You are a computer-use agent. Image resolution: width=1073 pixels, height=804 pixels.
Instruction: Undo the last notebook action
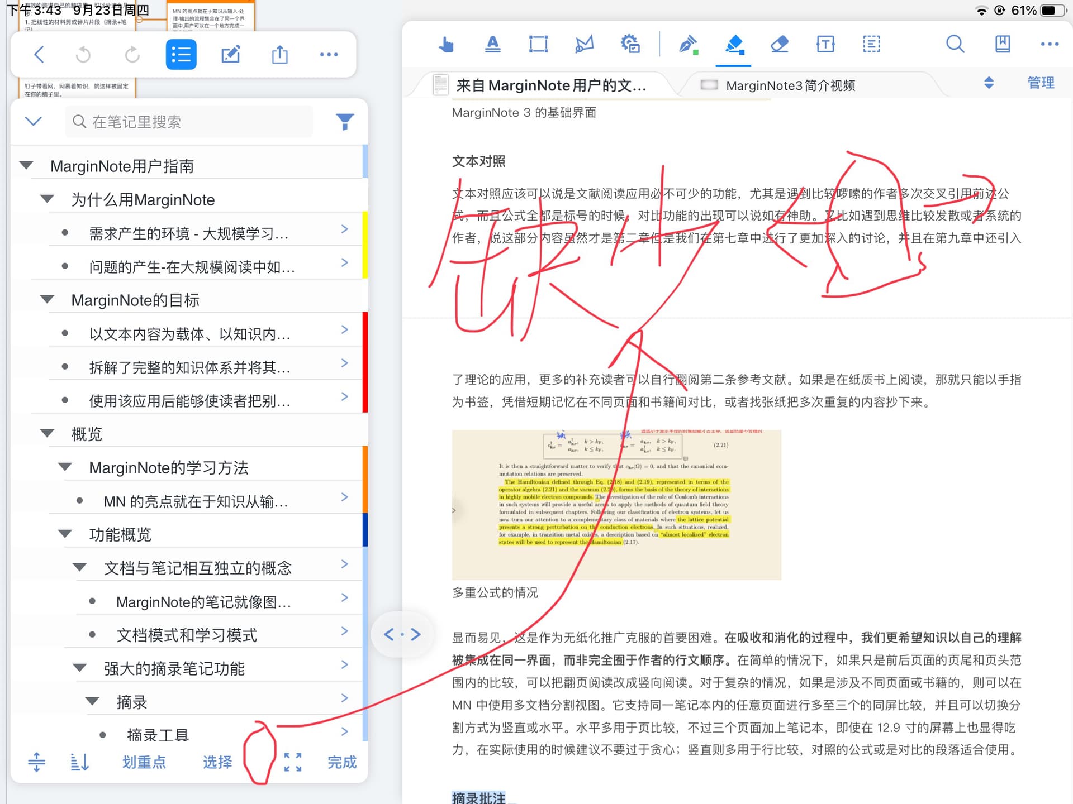point(83,55)
